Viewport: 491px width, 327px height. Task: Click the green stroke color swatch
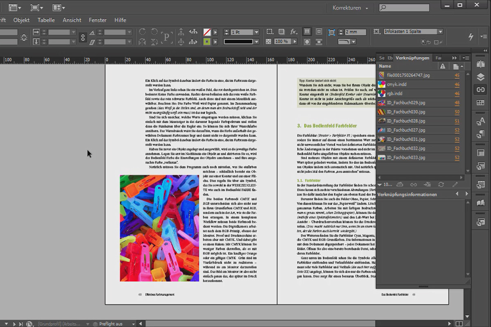207,42
